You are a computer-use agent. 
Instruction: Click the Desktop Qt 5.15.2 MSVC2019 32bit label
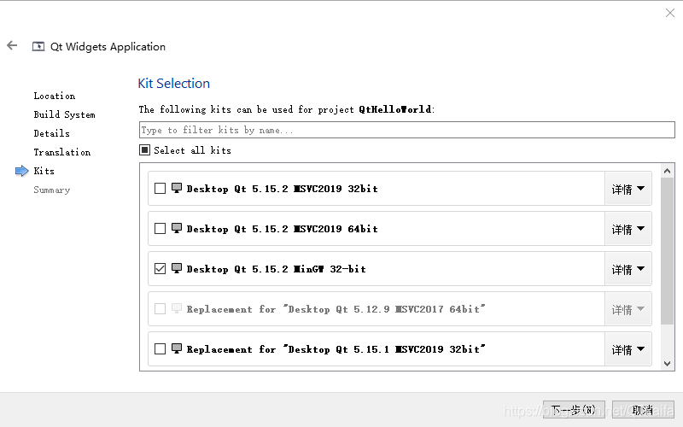pyautogui.click(x=283, y=189)
